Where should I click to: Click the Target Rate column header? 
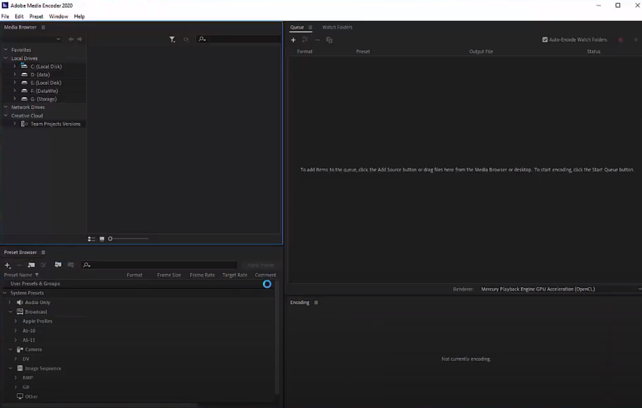(x=235, y=275)
